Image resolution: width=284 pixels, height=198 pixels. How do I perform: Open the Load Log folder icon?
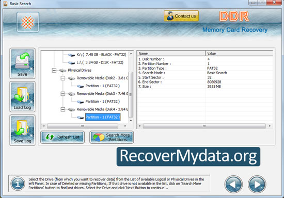[x=22, y=96]
